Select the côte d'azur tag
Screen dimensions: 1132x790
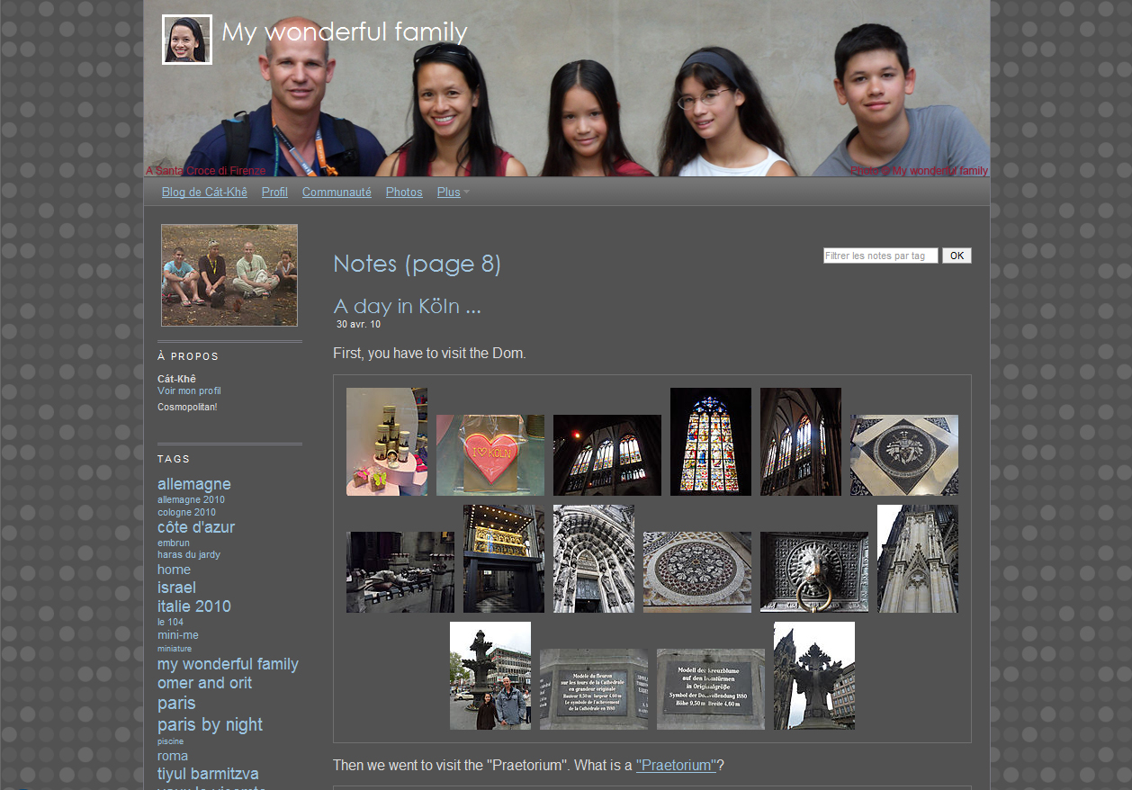point(196,527)
